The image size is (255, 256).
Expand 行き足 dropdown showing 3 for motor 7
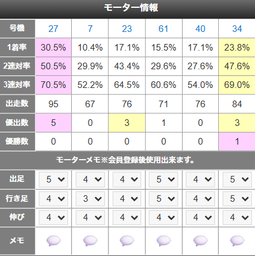pos(90,199)
